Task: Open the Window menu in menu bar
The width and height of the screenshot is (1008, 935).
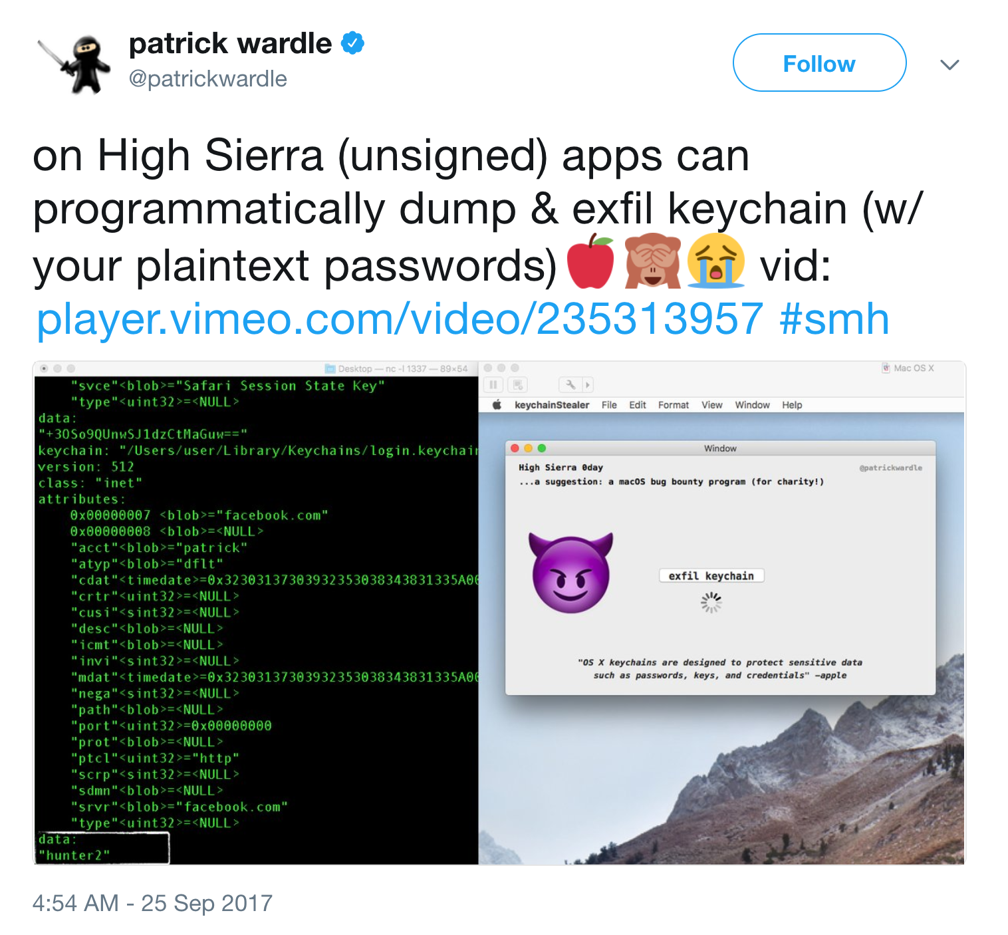Action: [752, 405]
